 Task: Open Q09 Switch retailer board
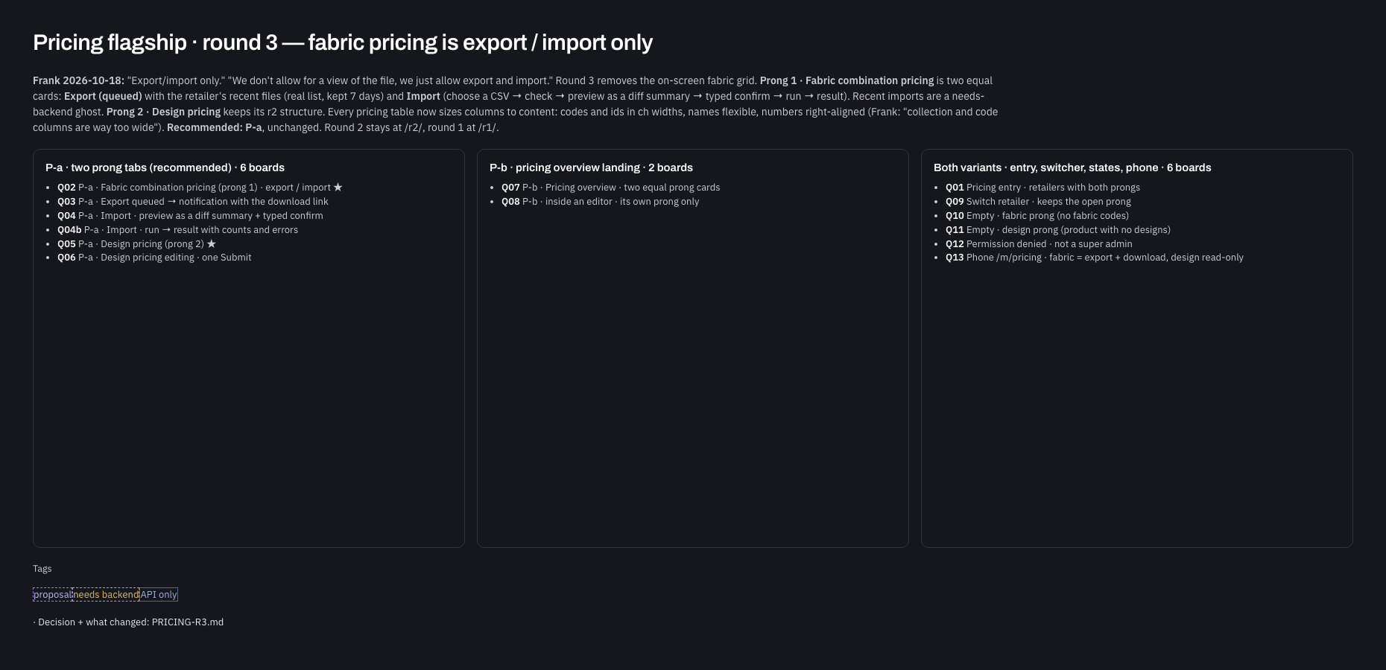tap(1038, 202)
